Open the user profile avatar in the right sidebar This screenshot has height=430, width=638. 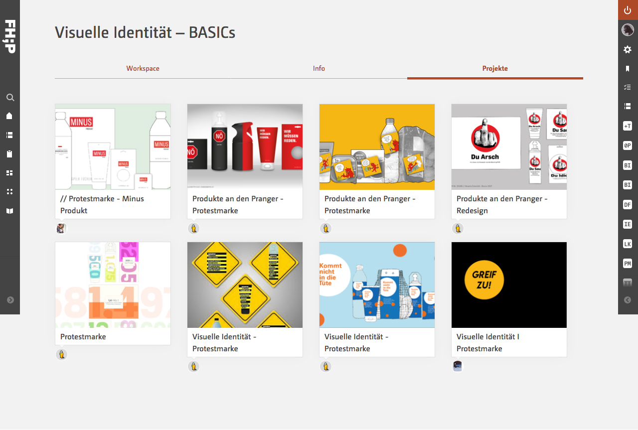coord(628,30)
